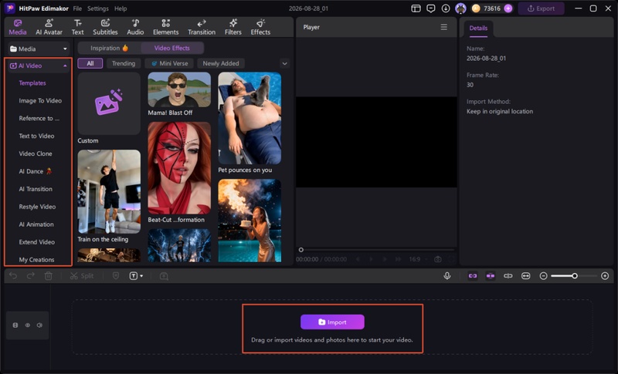Select the Pet pounces on you template
618x374 pixels.
pyautogui.click(x=250, y=119)
